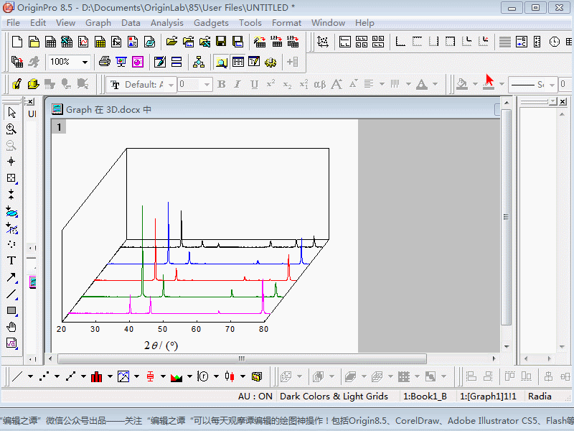Activate the Zoom In magnifier tool
This screenshot has width=574, height=431.
[11, 129]
